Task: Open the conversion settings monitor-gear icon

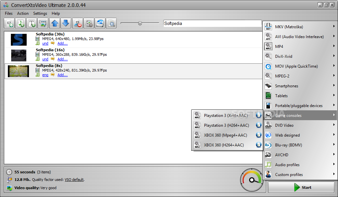Action: pos(89,23)
